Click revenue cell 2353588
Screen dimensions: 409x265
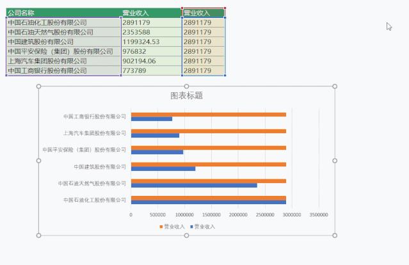click(x=151, y=32)
